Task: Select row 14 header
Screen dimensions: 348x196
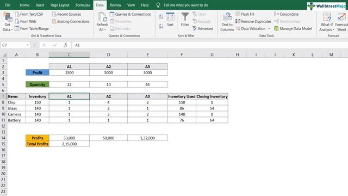Action: point(3,138)
